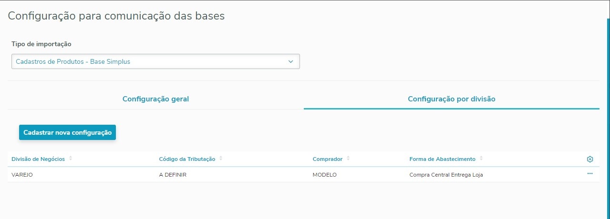Select the A DEFINIR cell
This screenshot has height=219, width=610.
point(173,175)
